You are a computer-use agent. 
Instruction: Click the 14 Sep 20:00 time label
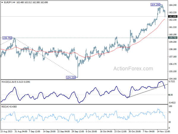point(49,132)
